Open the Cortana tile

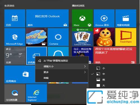coord(58,37)
